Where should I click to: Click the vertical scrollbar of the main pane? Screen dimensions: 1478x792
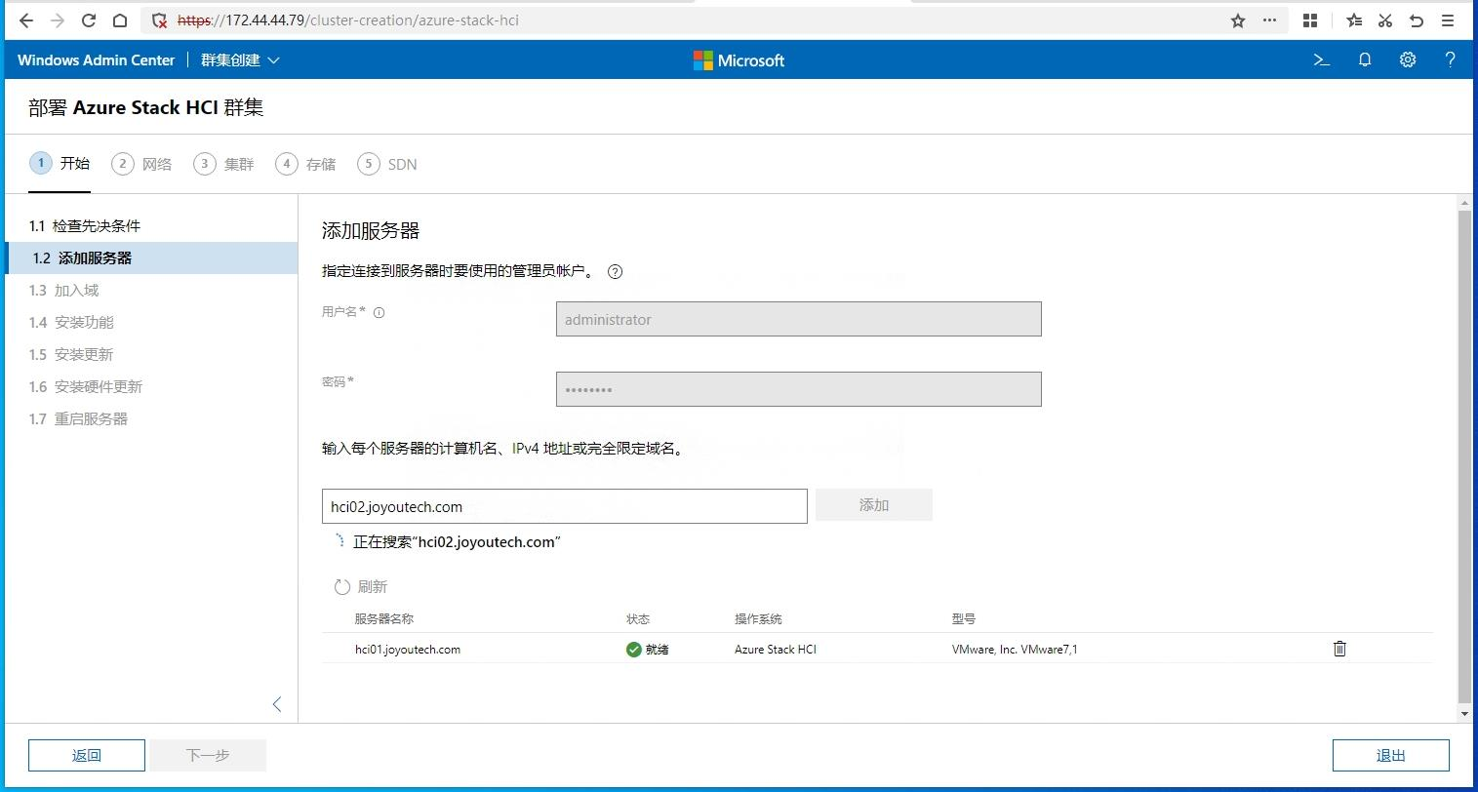click(x=1464, y=455)
